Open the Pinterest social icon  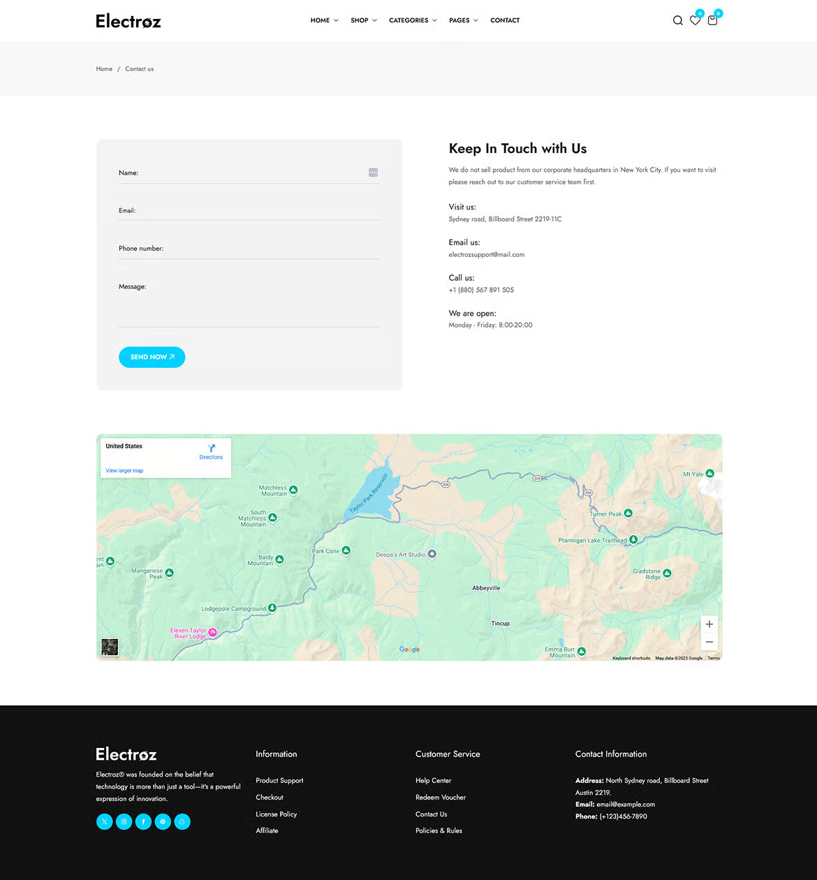(163, 821)
